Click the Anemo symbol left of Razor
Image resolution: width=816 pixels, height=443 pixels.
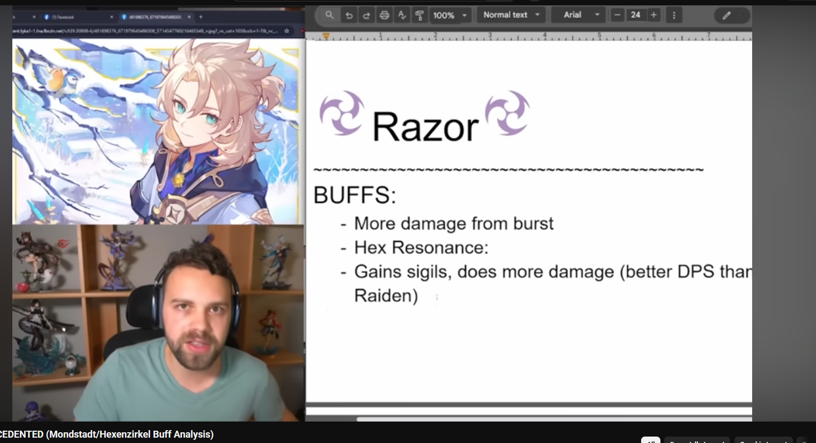pos(342,113)
